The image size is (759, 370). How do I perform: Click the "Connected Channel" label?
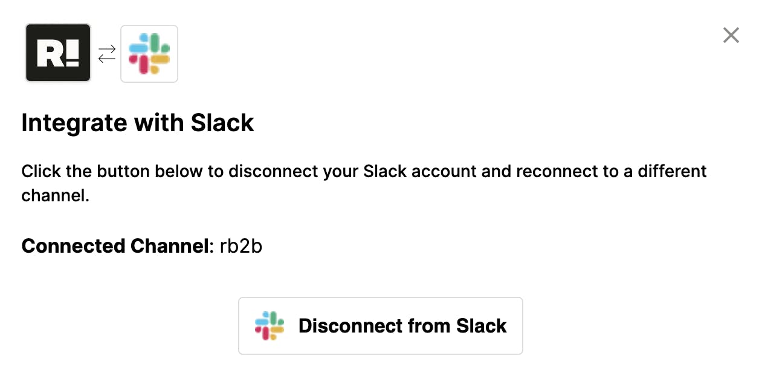(115, 246)
